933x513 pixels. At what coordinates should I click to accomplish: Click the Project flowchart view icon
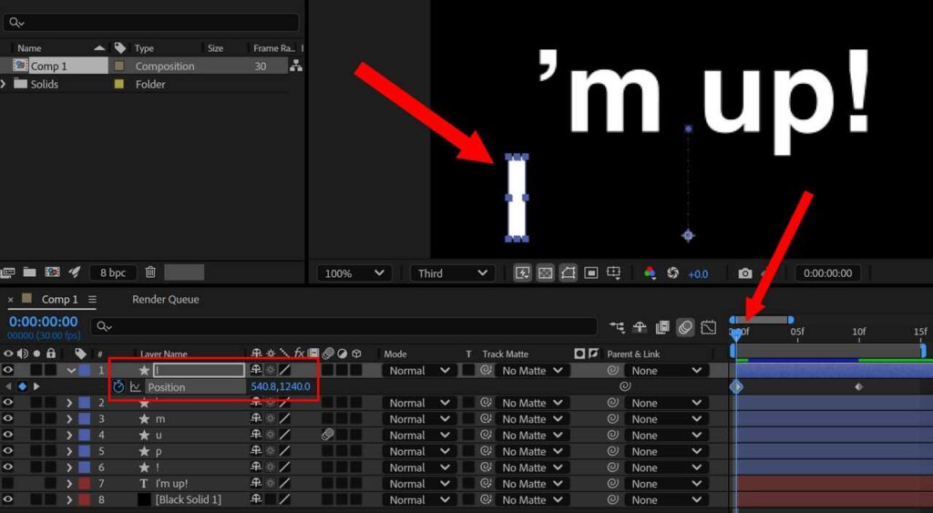pyautogui.click(x=296, y=66)
